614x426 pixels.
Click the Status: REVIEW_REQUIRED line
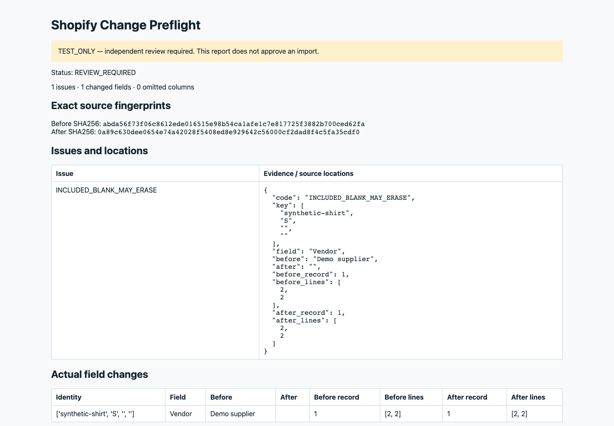click(93, 72)
